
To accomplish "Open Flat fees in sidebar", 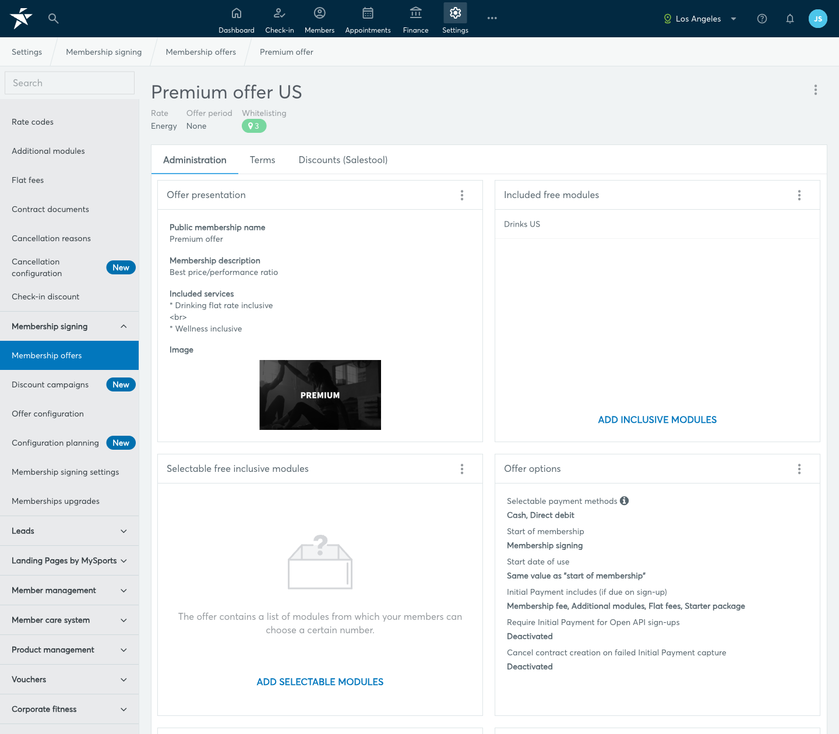I will (69, 180).
